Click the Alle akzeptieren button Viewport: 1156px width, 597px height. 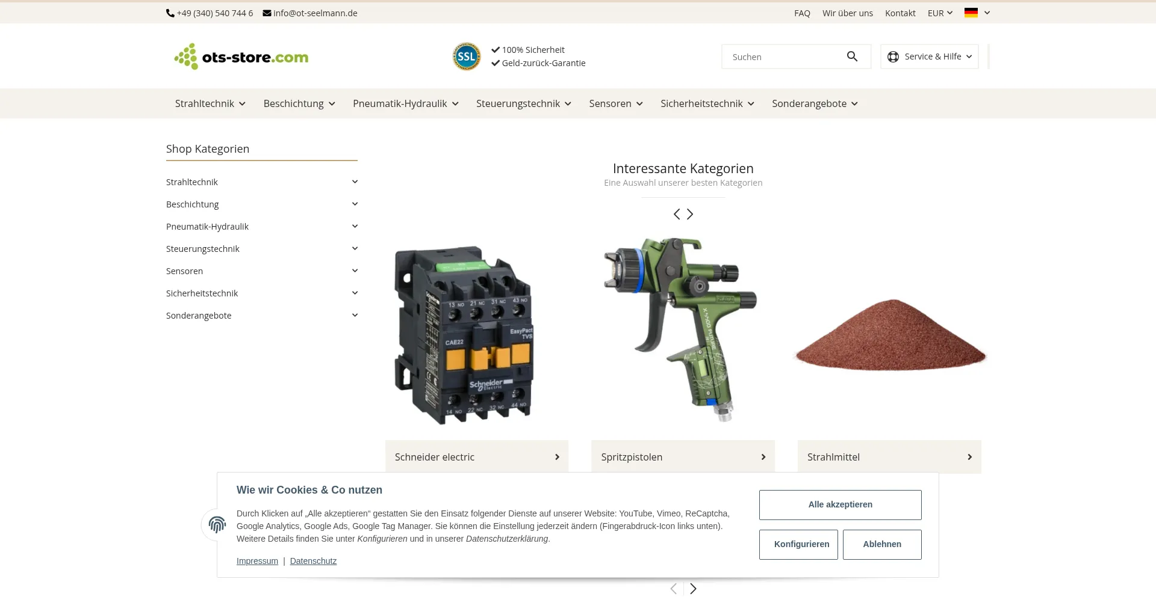tap(840, 505)
